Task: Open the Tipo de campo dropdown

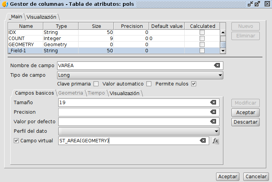Action: point(140,75)
